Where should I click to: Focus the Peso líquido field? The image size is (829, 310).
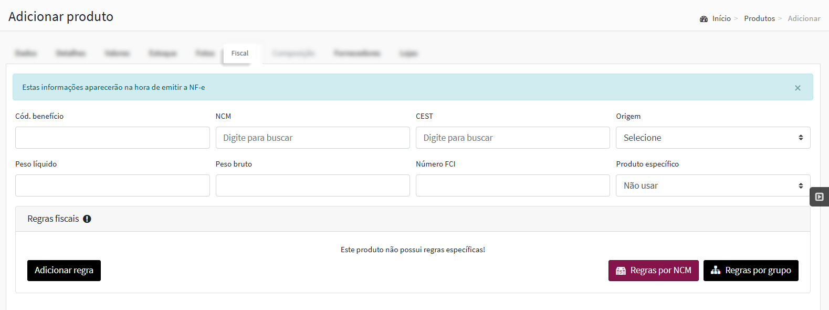(112, 185)
